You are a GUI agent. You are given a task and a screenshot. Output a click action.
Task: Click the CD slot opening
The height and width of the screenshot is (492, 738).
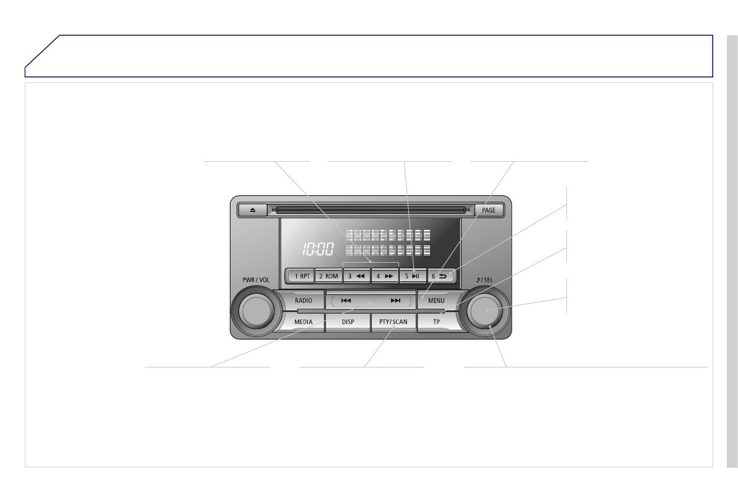[x=371, y=210]
